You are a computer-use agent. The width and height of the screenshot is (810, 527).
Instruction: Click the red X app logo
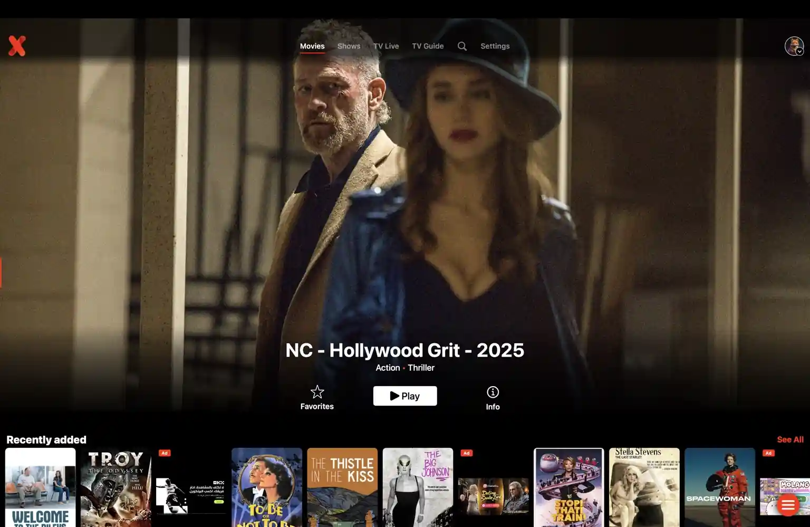(17, 46)
